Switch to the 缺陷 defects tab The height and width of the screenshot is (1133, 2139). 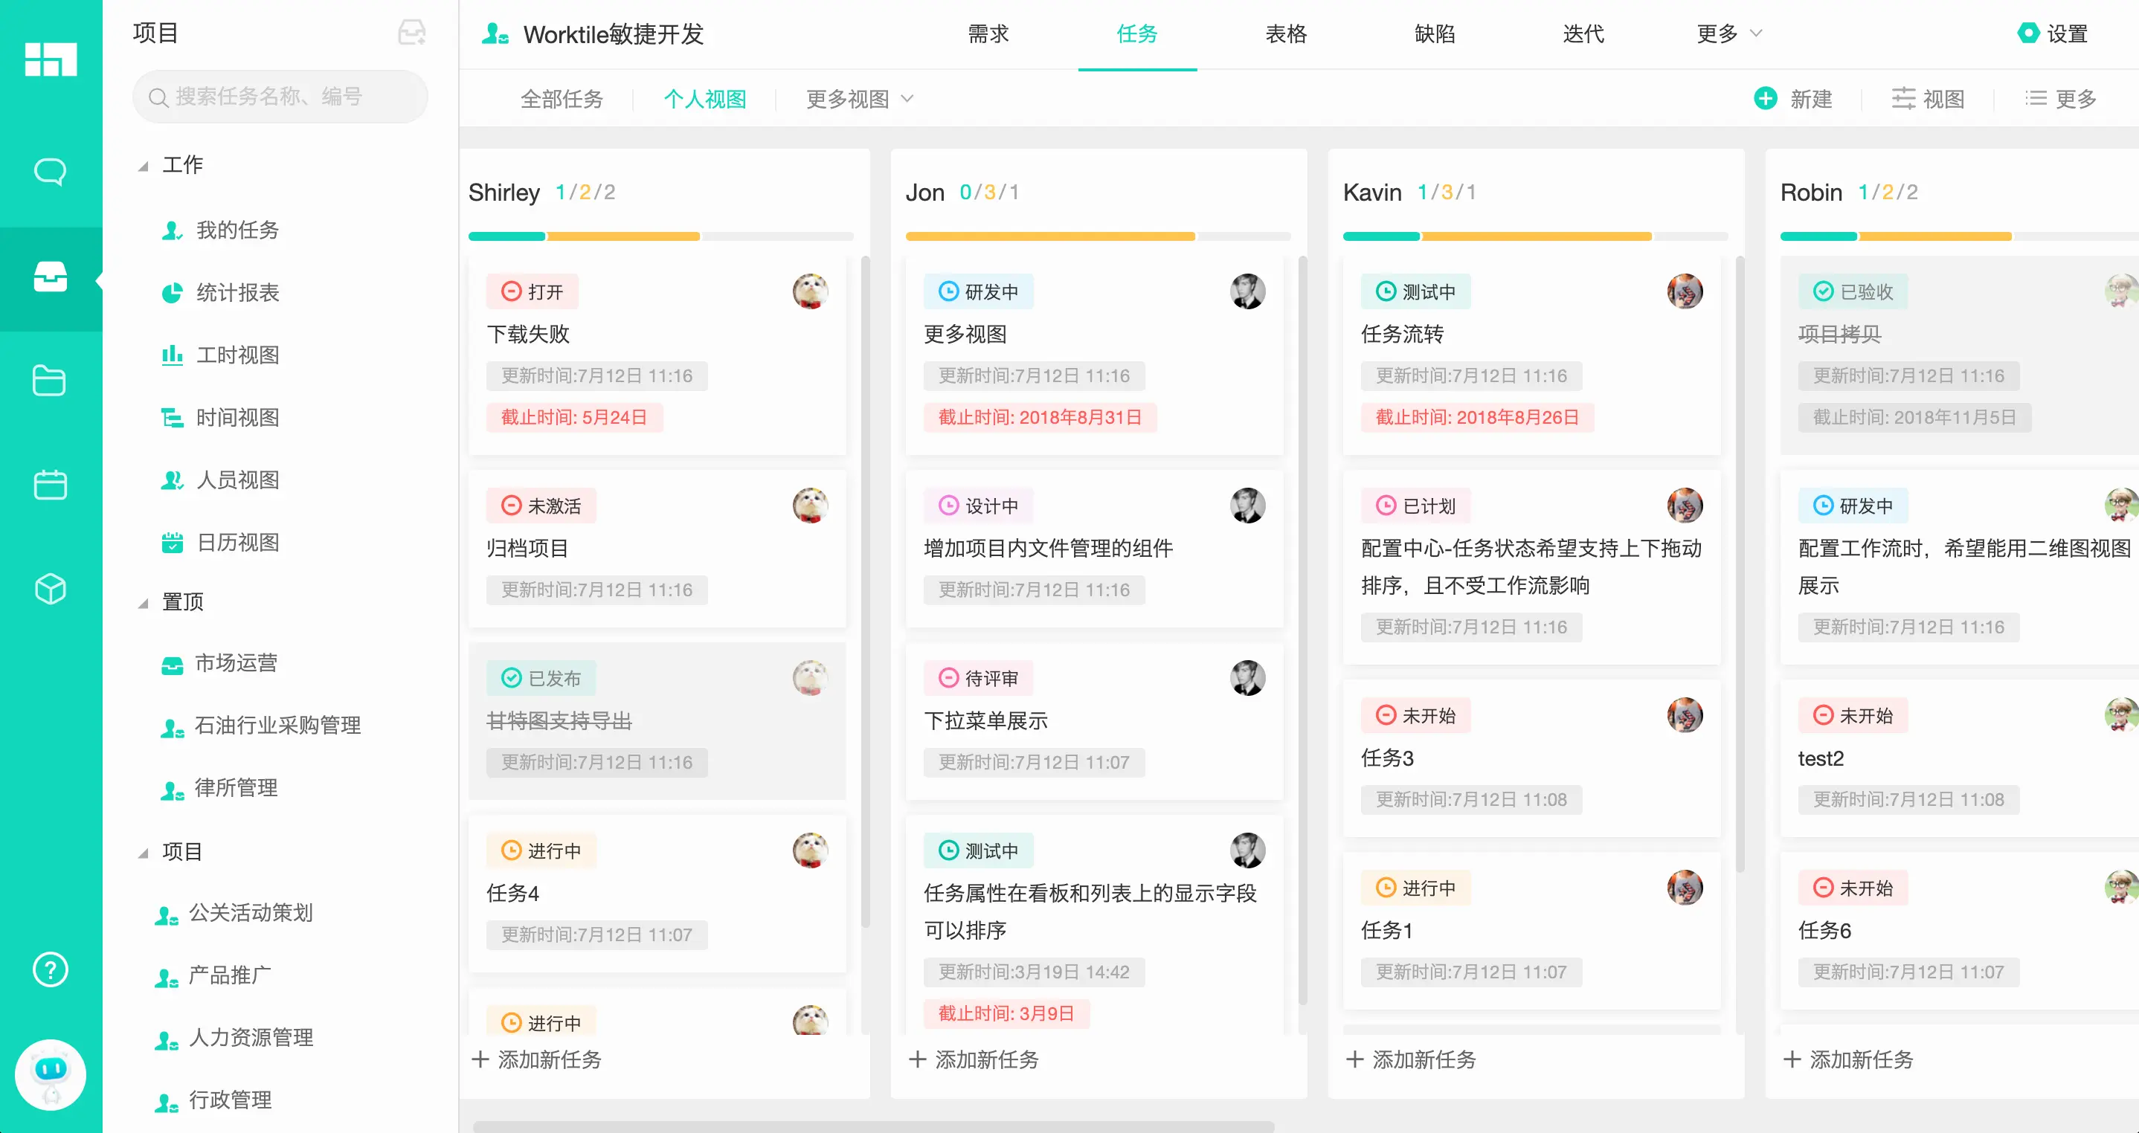(x=1434, y=34)
